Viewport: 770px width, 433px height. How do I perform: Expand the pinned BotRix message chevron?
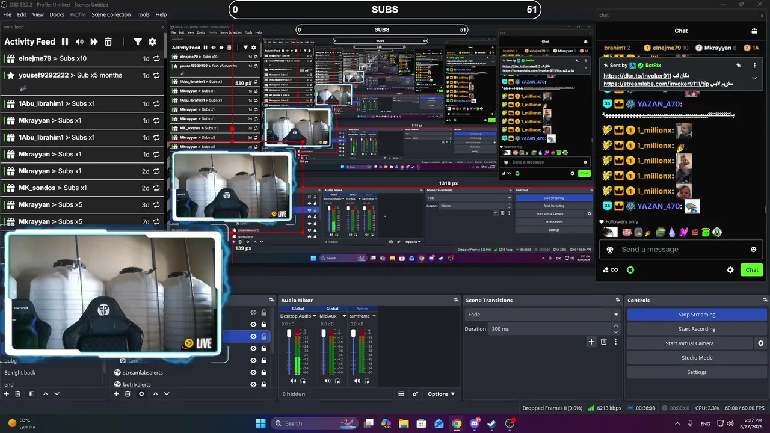click(754, 78)
